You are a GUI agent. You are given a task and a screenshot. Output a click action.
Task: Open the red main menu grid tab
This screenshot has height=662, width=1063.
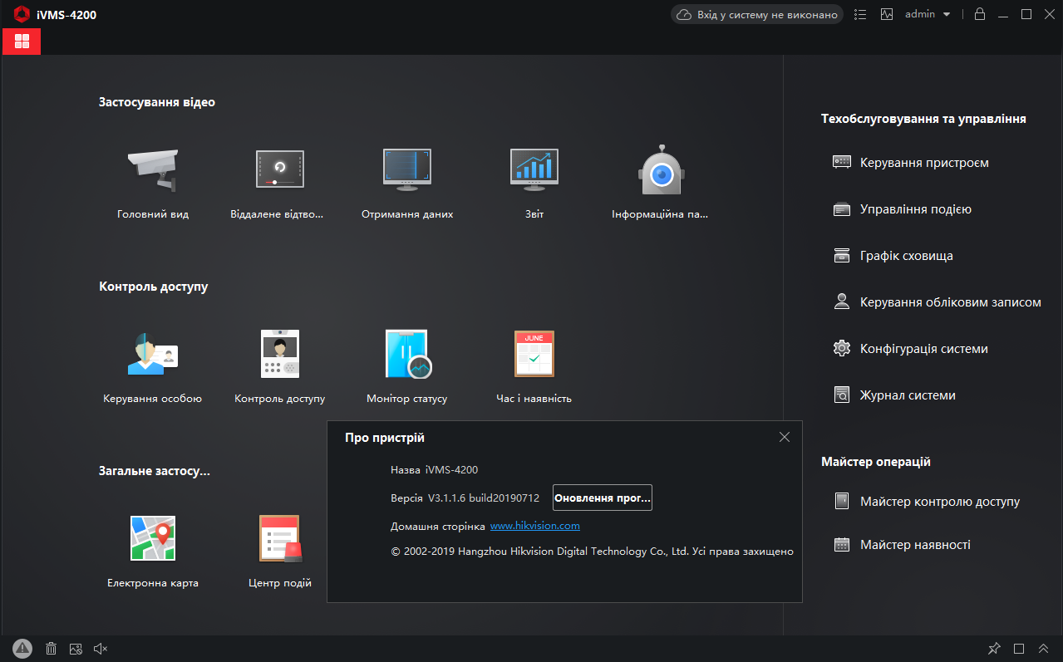[x=22, y=42]
